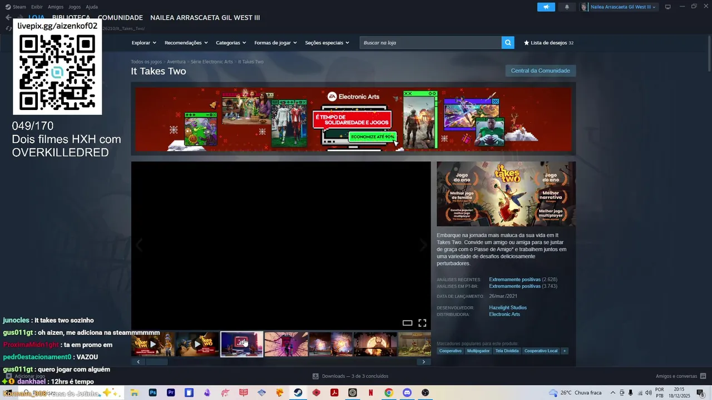The width and height of the screenshot is (712, 400).
Task: Click Todos os jogos breadcrumb
Action: (146, 62)
